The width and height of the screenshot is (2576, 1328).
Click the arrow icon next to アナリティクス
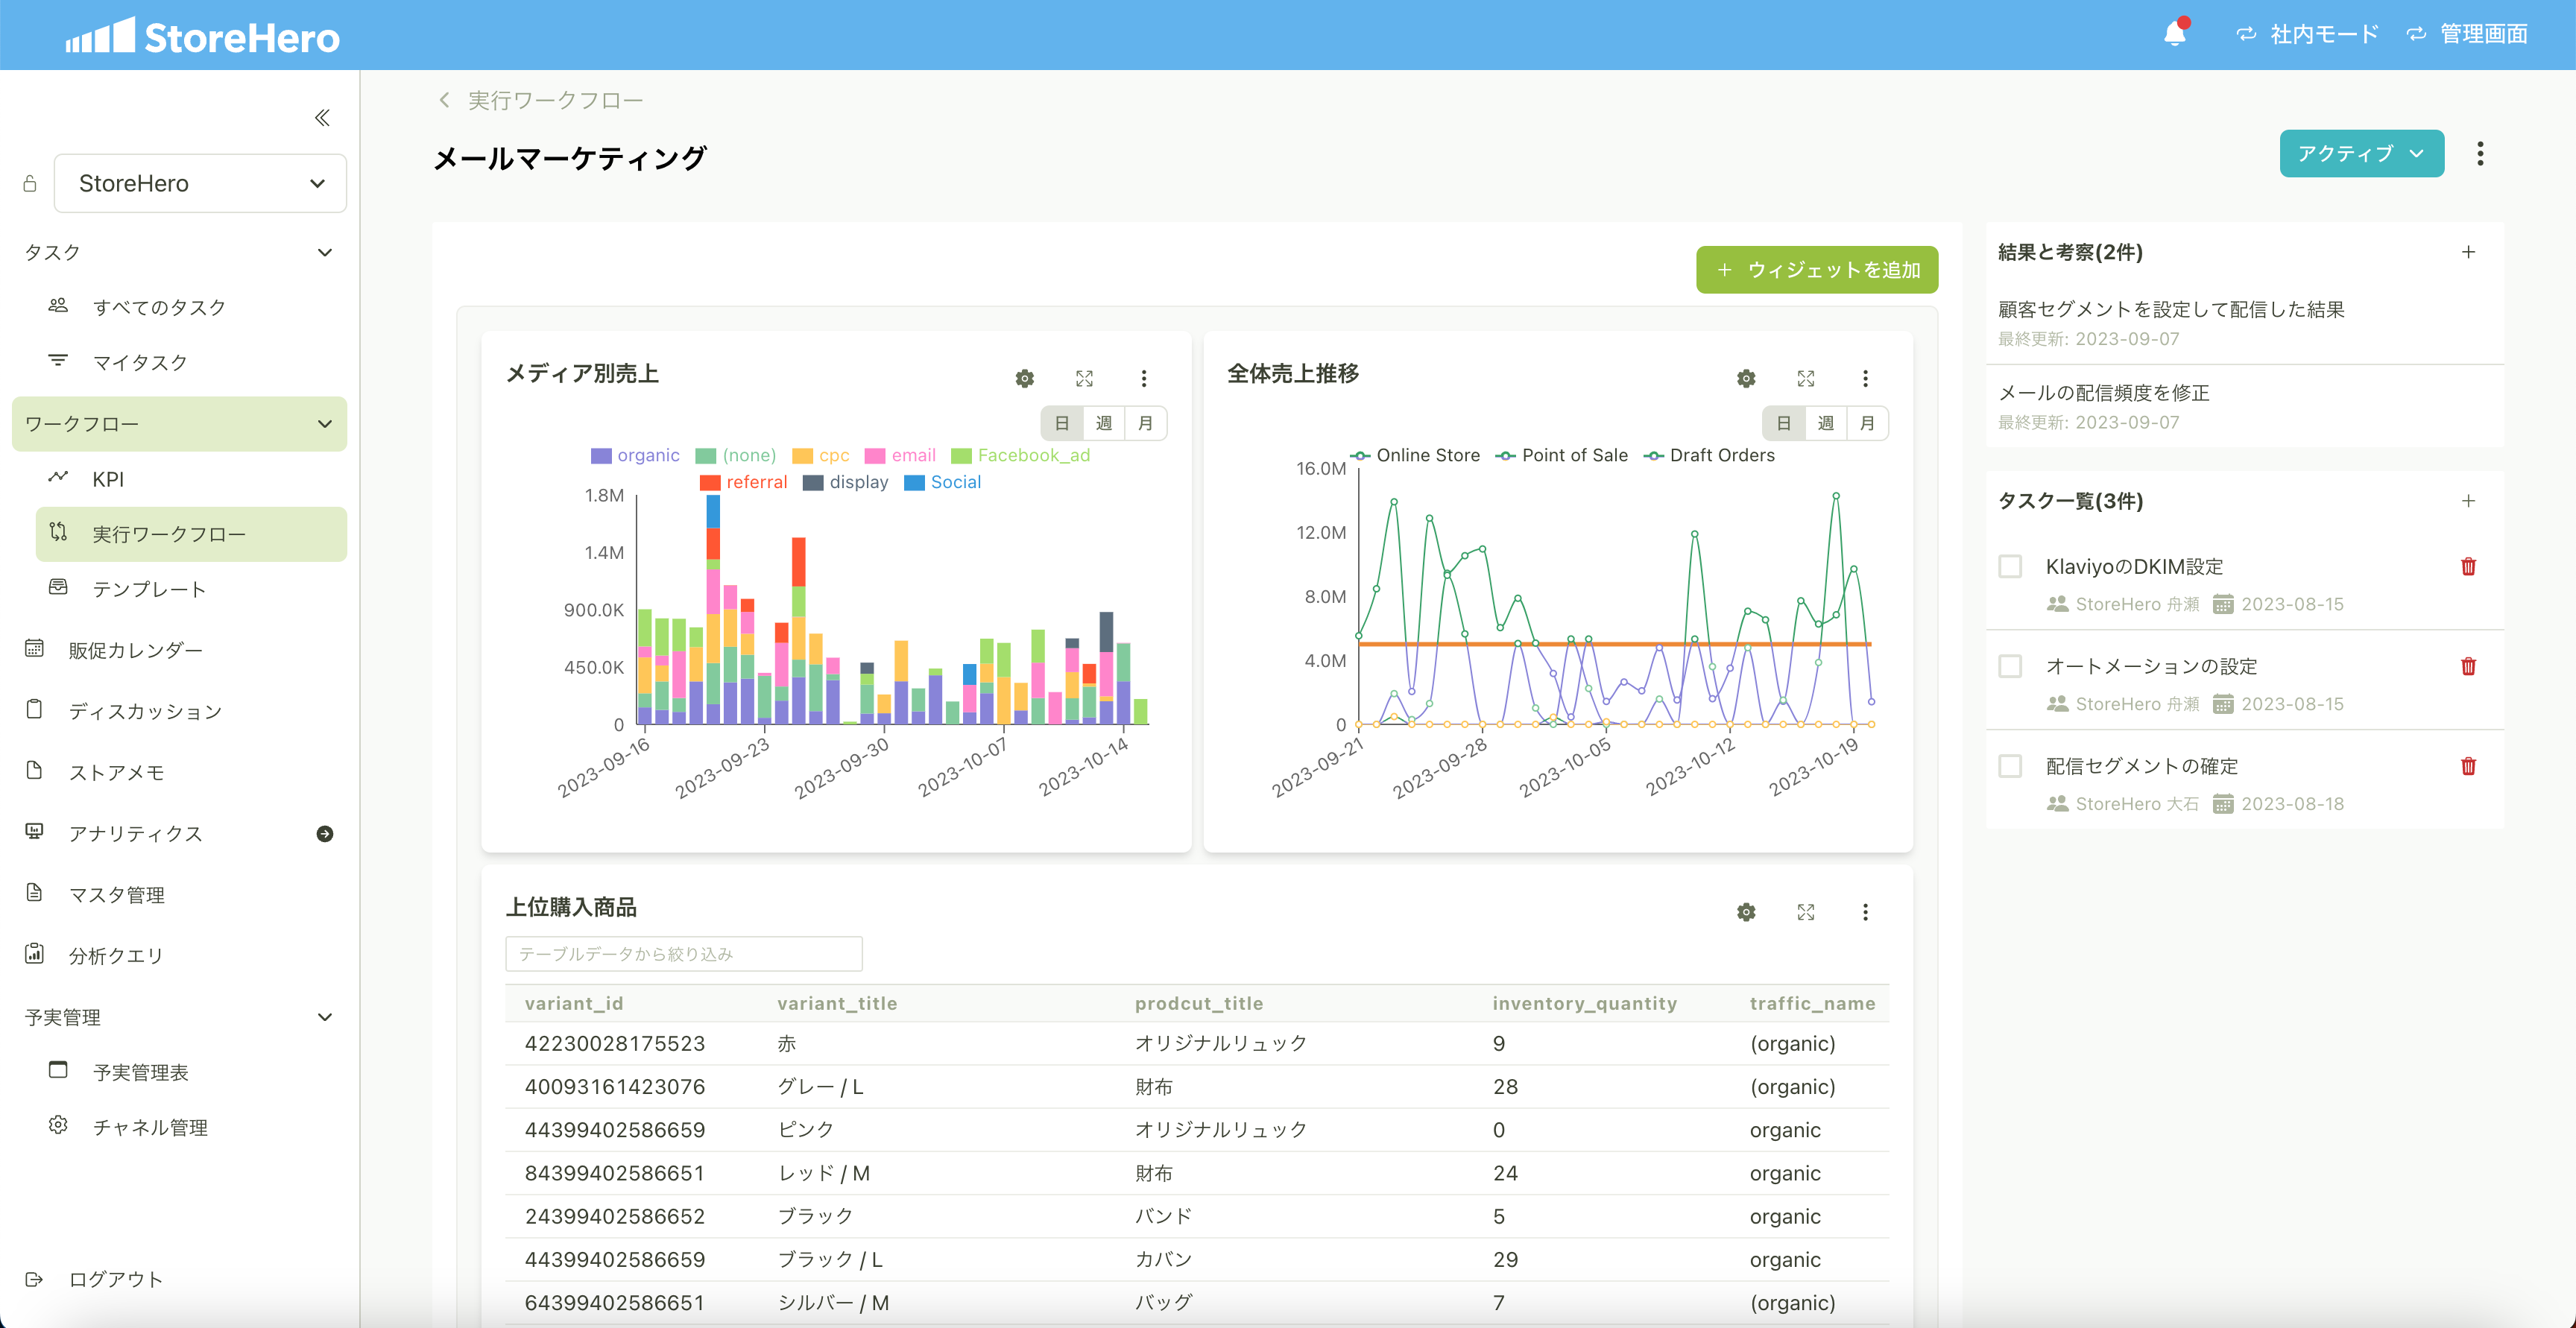325,834
